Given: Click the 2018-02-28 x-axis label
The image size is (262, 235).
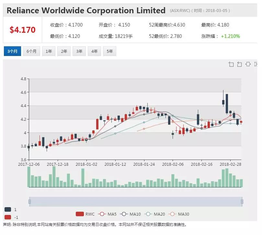Looking at the screenshot, I should coord(230,164).
